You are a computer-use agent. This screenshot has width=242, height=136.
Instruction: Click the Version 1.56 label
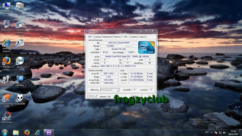click(105, 97)
